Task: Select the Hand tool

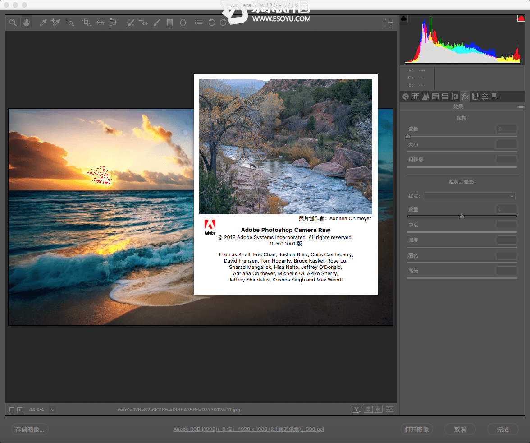Action: coord(26,23)
